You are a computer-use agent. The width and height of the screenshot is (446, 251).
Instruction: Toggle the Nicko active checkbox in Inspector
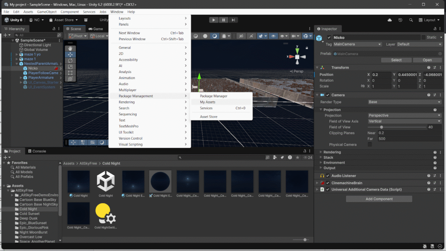329,38
